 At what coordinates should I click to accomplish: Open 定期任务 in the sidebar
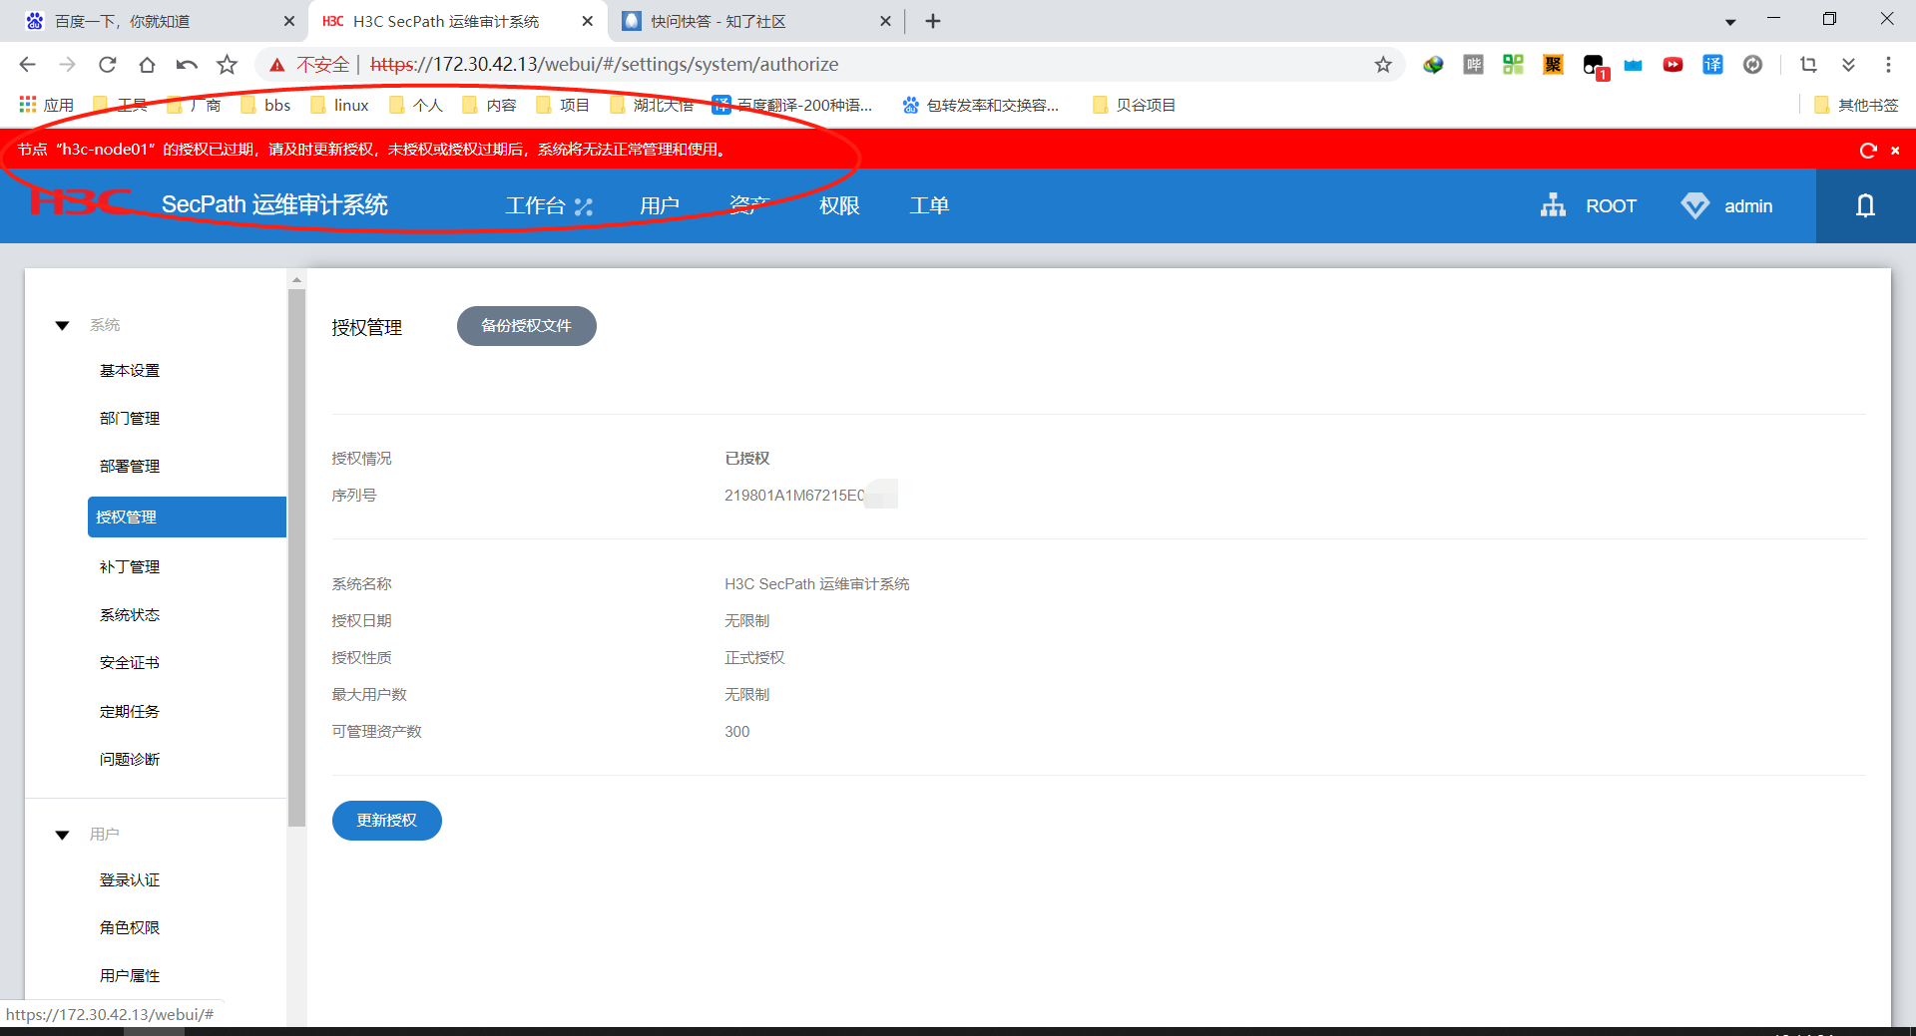130,712
